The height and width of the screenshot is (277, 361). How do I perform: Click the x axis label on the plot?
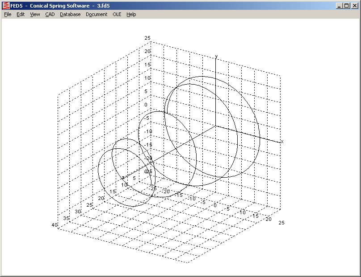pos(282,142)
